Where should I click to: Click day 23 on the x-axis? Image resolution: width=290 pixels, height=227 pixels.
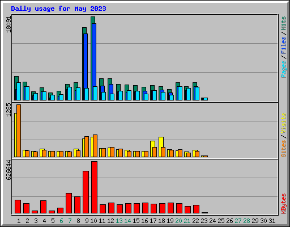tap(204, 221)
